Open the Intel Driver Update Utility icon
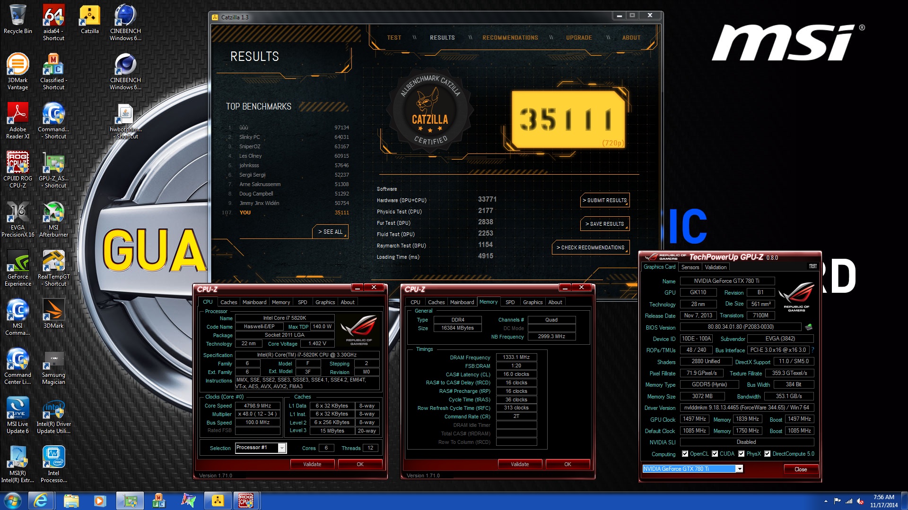Screen dimensions: 908x510 click(x=53, y=415)
